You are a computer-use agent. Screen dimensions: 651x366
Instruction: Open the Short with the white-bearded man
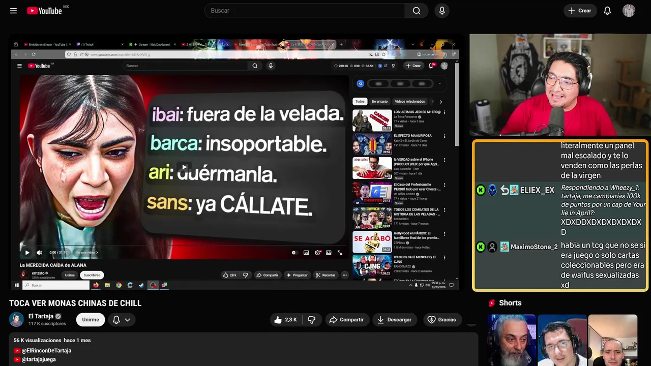coord(512,340)
